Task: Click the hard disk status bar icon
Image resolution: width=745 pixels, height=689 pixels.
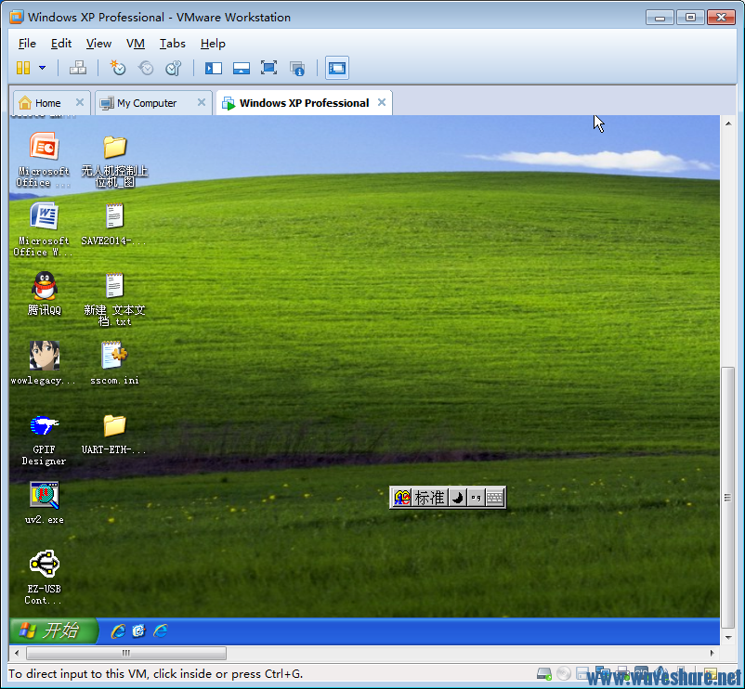Action: click(x=544, y=673)
